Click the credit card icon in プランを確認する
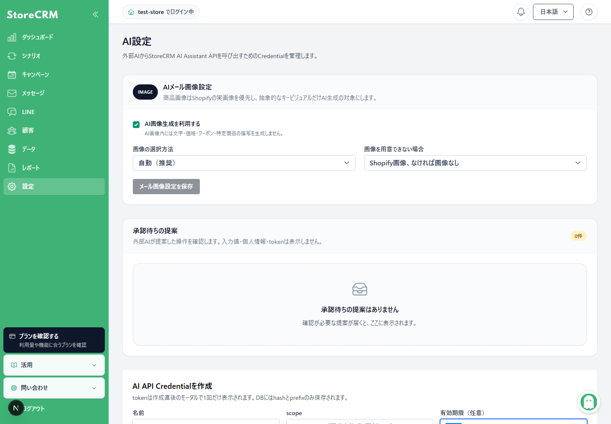This screenshot has width=611, height=424. pos(12,336)
